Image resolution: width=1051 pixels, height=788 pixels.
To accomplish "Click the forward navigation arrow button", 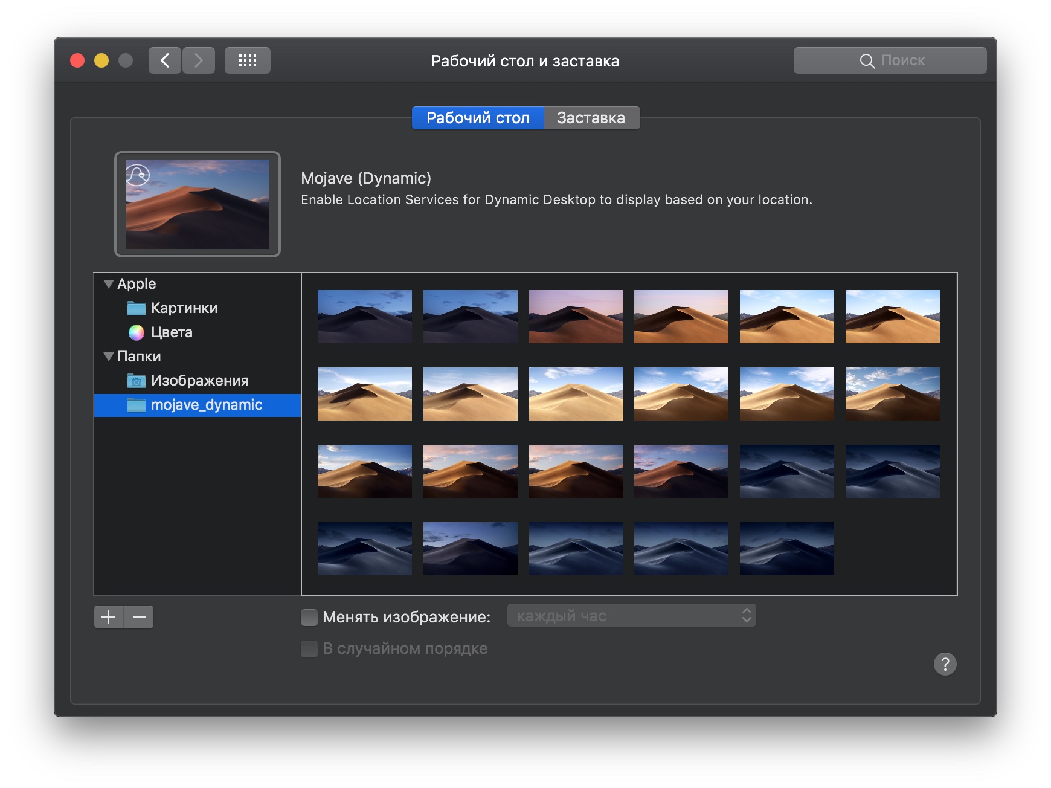I will [199, 60].
